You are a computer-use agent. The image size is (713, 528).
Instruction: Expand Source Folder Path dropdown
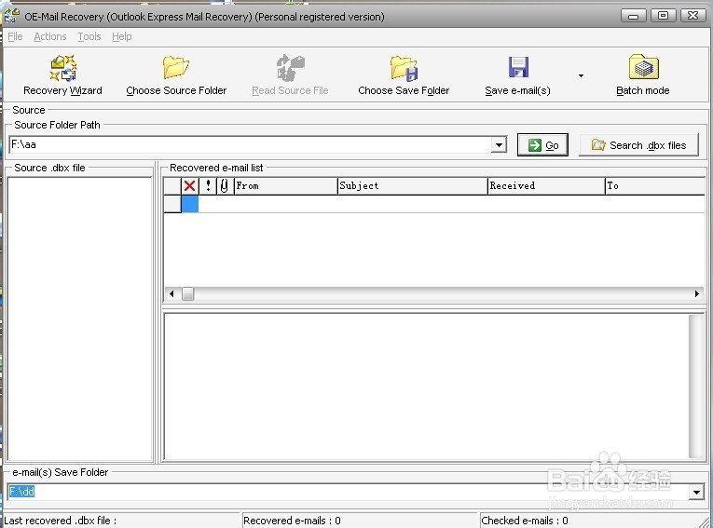499,145
